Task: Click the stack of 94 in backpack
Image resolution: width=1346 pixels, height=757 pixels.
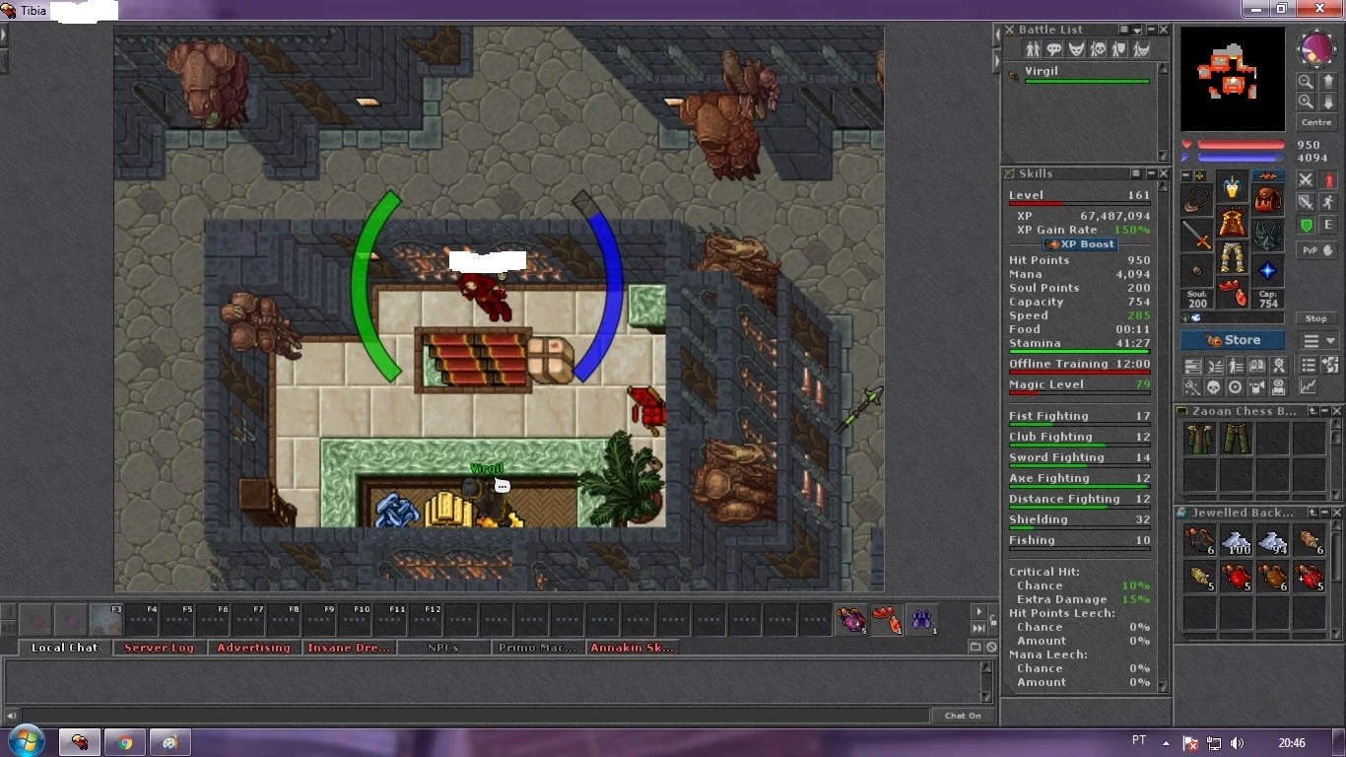Action: click(x=1272, y=541)
